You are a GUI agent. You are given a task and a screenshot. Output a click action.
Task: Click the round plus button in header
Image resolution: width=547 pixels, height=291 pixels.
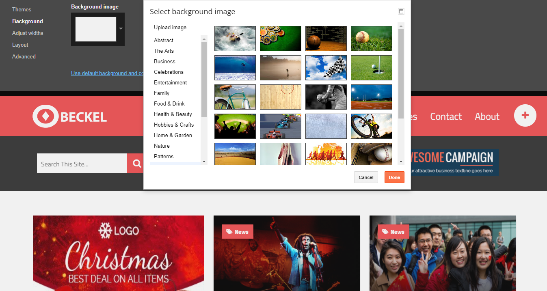(525, 115)
